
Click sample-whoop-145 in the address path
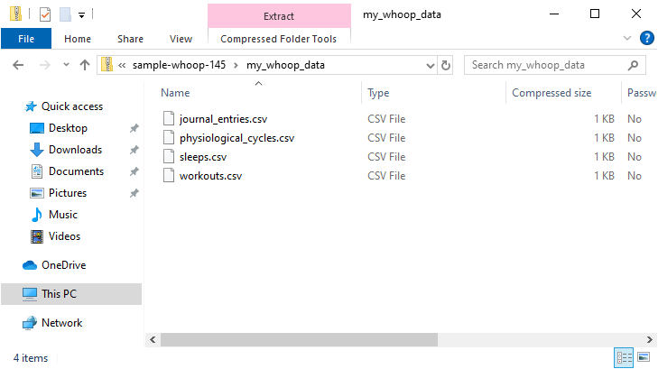pyautogui.click(x=180, y=65)
